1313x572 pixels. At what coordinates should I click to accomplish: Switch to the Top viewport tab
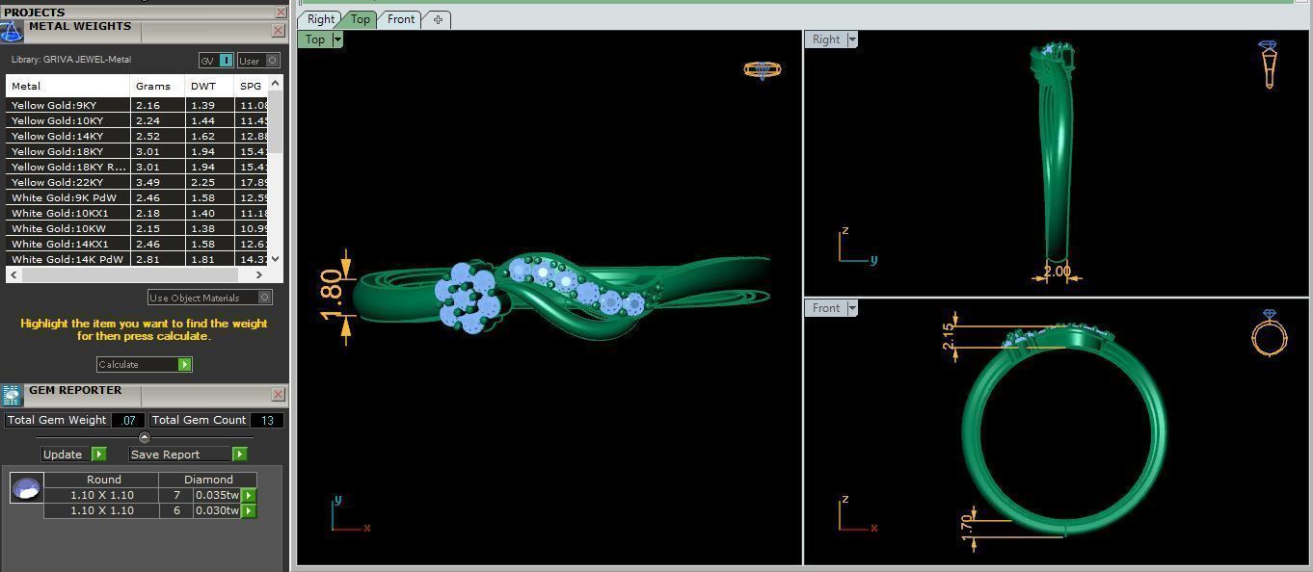point(361,19)
